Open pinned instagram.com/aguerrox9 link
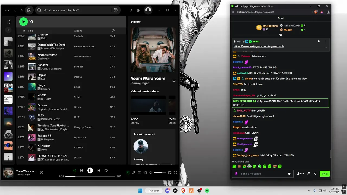The image size is (347, 195). (259, 46)
